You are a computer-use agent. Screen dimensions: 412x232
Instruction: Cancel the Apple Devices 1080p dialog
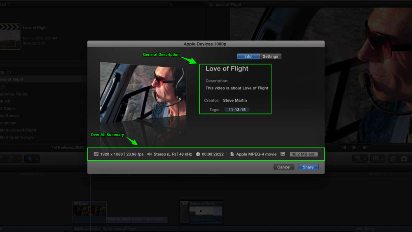tap(284, 167)
